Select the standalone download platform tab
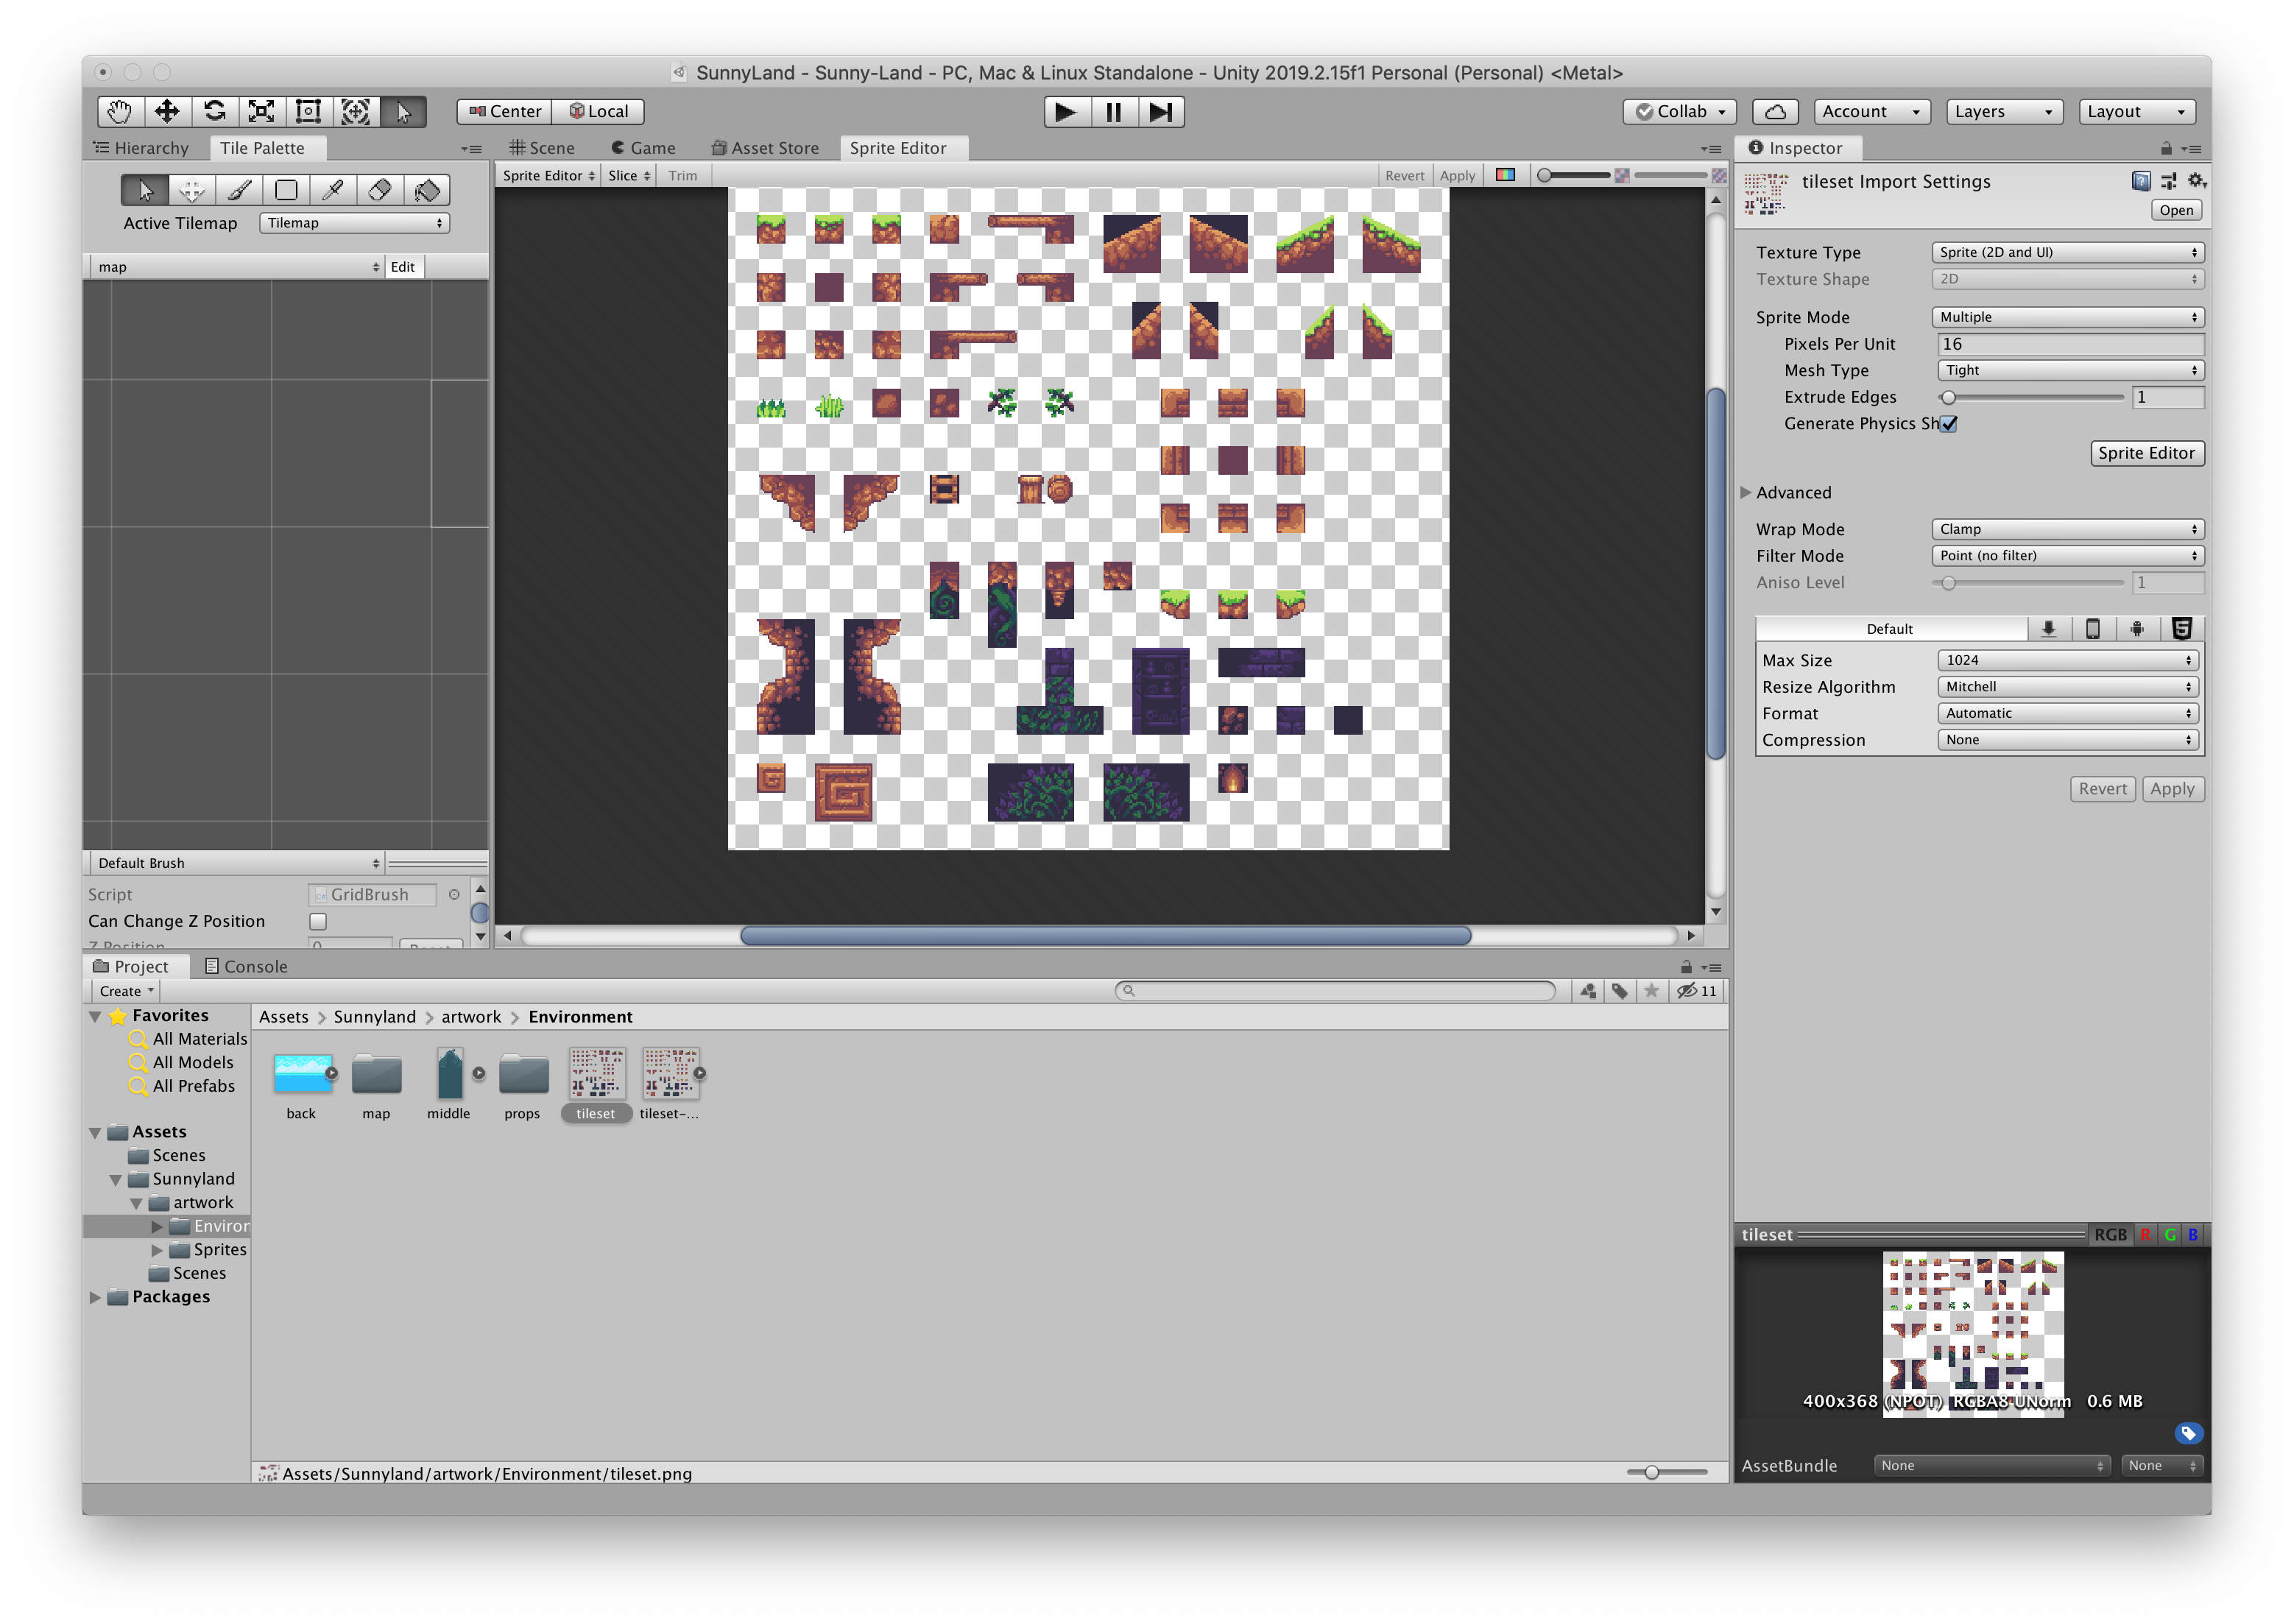Viewport: 2294px width, 1624px height. (2048, 628)
